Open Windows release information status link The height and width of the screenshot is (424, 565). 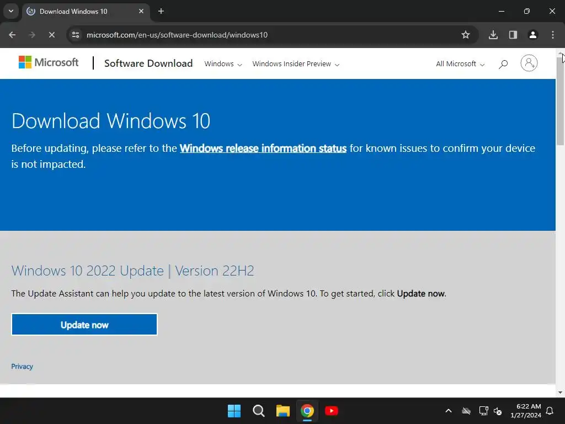point(263,148)
